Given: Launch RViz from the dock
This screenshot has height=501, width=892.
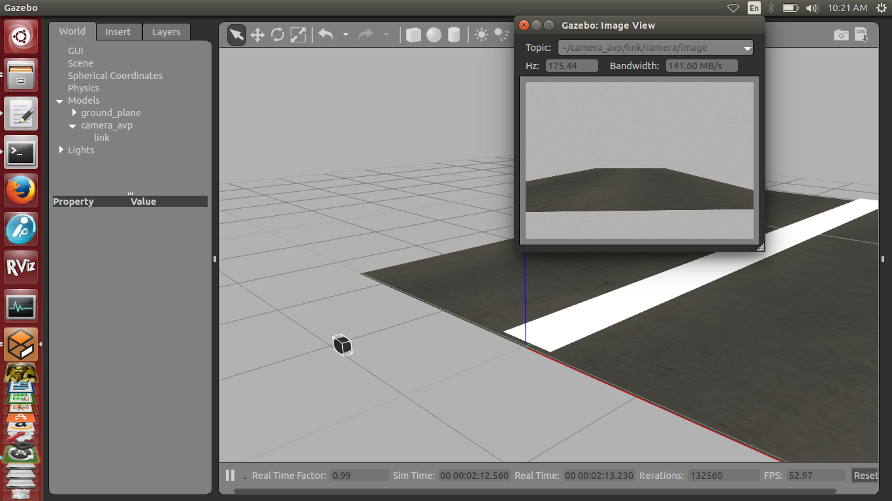Looking at the screenshot, I should (x=20, y=267).
